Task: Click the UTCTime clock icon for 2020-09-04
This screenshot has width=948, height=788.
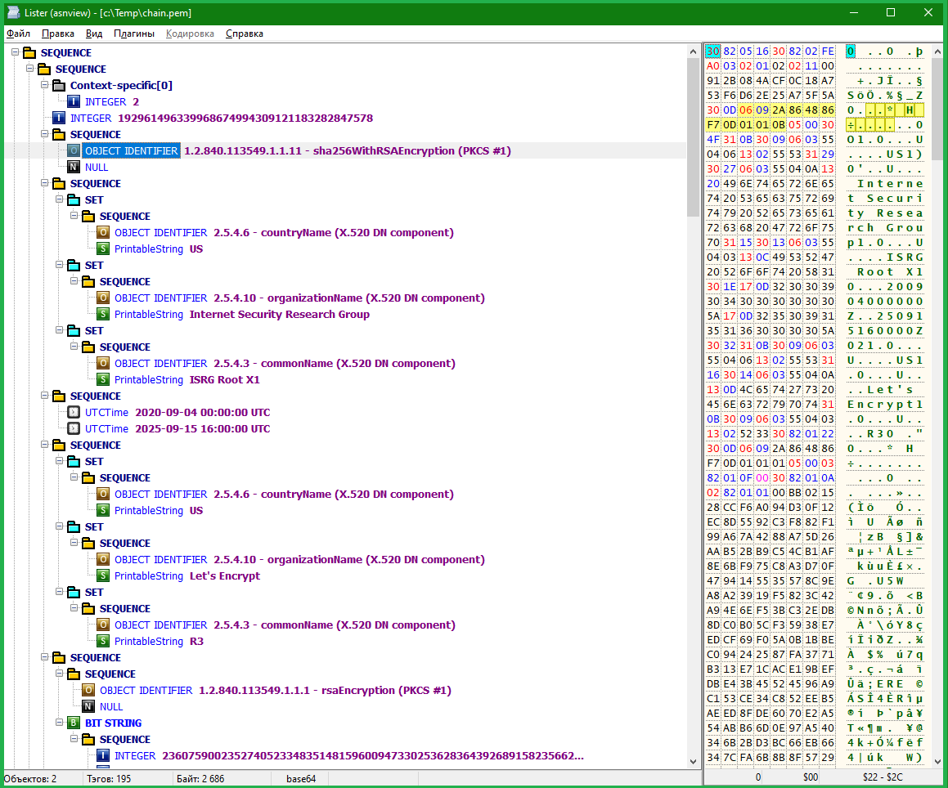Action: (74, 413)
